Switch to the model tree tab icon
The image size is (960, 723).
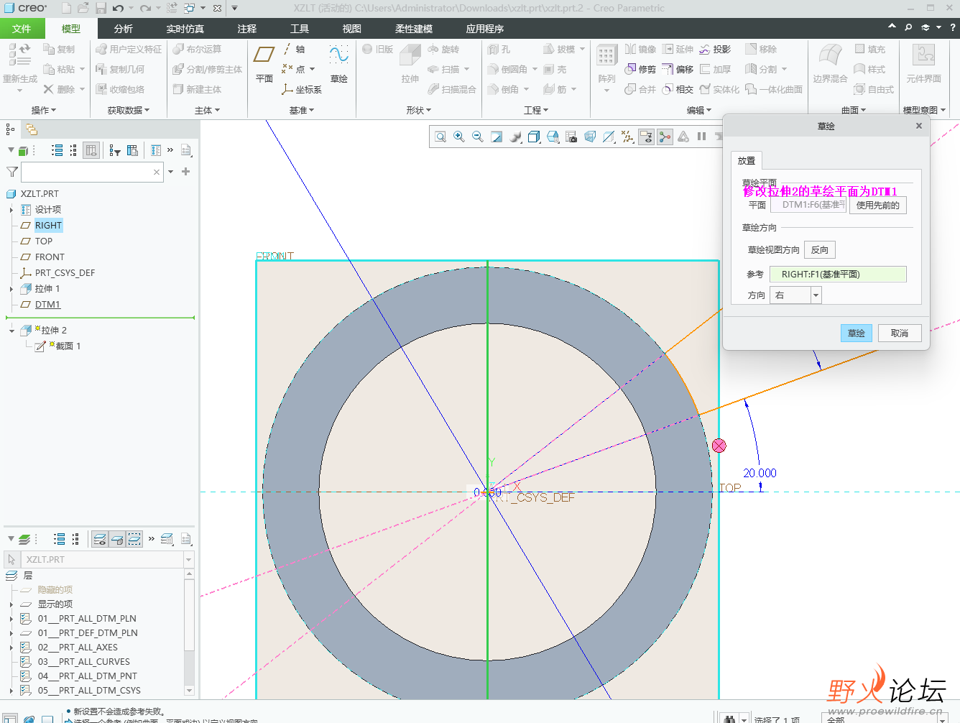tap(10, 129)
